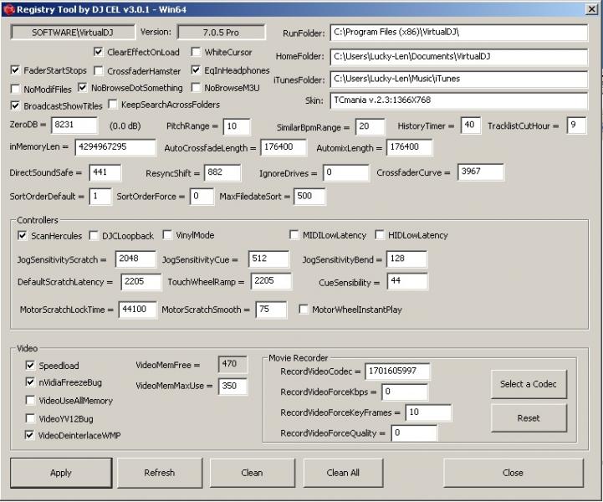
Task: Click the SortOrderDefault field
Action: tap(100, 197)
